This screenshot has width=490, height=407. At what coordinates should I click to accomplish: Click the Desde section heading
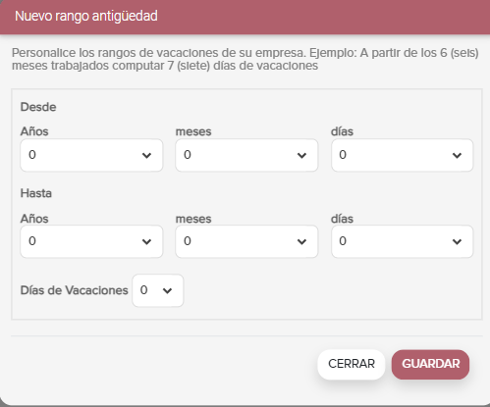(38, 107)
